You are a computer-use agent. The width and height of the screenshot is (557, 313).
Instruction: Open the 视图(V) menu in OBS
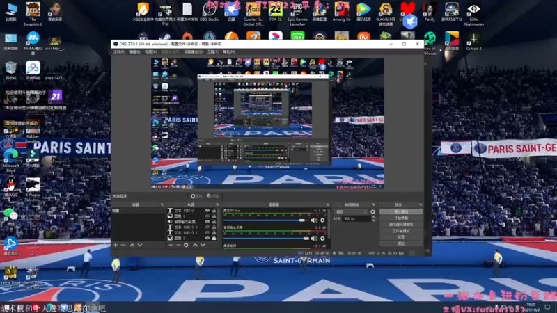pos(150,51)
